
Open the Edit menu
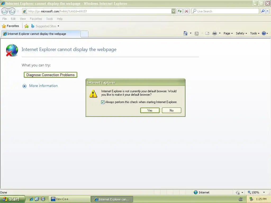click(13, 19)
